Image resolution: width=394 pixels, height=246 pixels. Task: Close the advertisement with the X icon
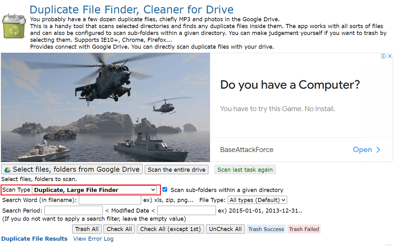click(390, 56)
